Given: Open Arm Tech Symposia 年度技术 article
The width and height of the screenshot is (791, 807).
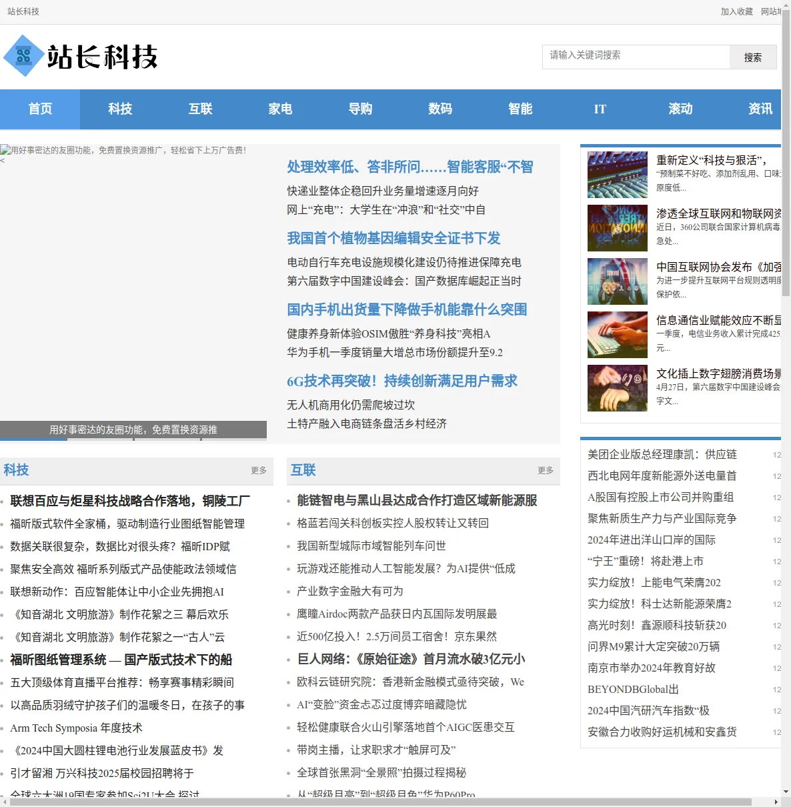Looking at the screenshot, I should click(x=76, y=728).
